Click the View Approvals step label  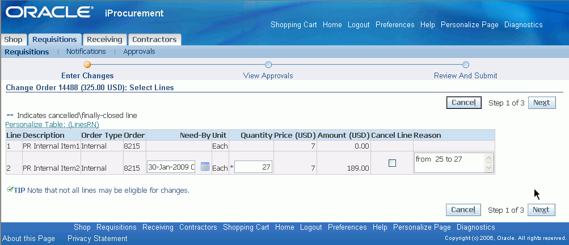(268, 76)
